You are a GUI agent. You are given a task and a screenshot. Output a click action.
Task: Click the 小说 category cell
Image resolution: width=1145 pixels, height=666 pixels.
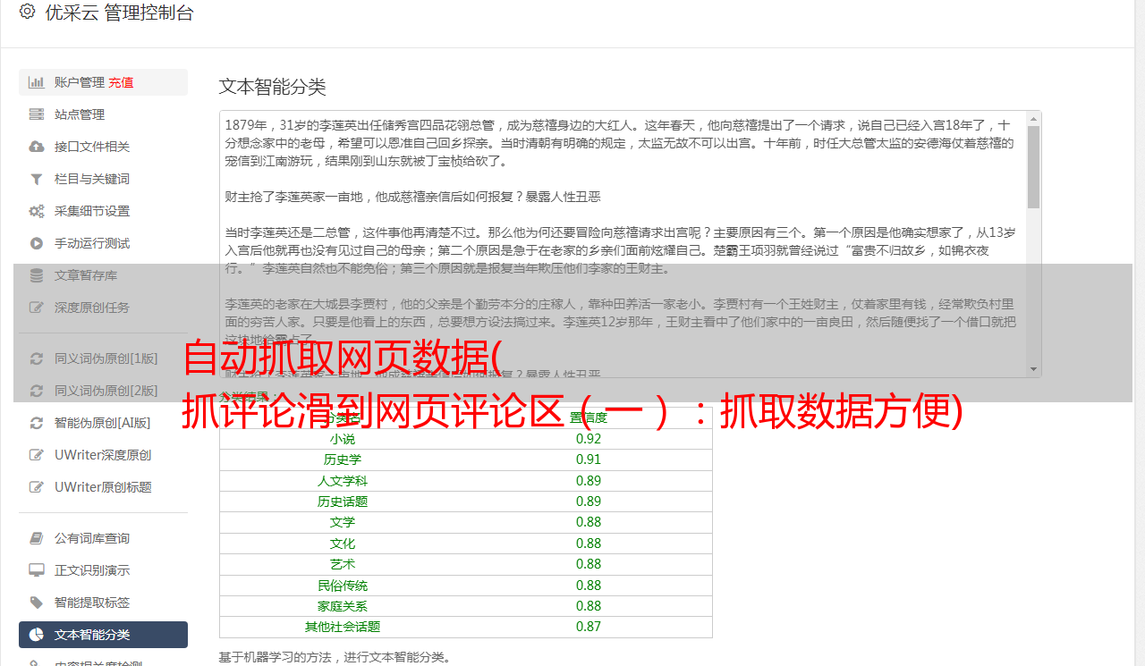coord(343,439)
